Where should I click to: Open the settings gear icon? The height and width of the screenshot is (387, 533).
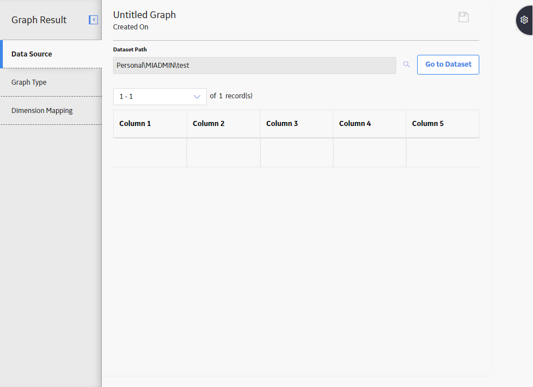click(x=524, y=20)
